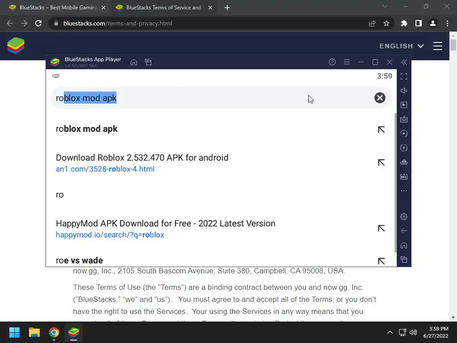The image size is (457, 343).
Task: Click the Android back arrow in sidebar
Action: [404, 231]
